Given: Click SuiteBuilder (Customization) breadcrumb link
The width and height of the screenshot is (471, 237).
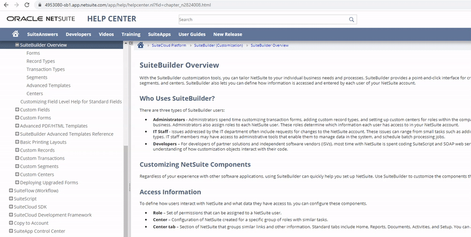Looking at the screenshot, I should 218,45.
